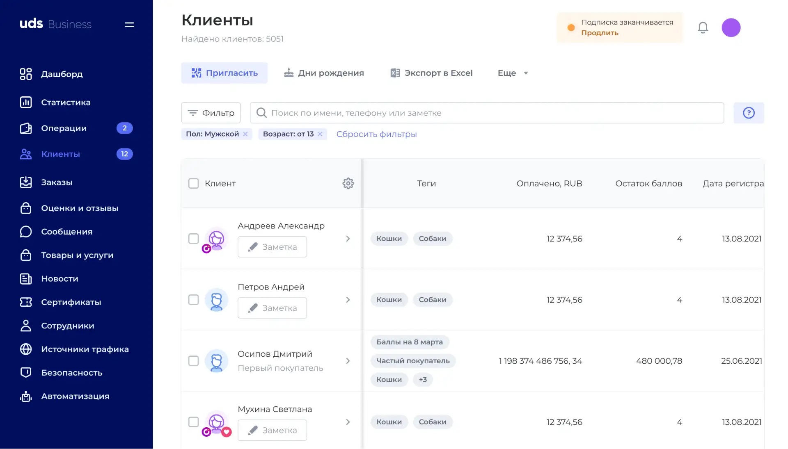Click the +3 tags chip for Осипов Дмитрий
This screenshot has width=788, height=449.
[423, 380]
